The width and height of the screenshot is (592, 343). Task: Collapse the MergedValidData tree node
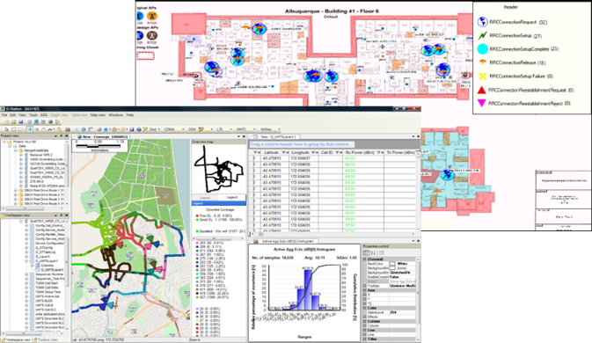point(15,150)
